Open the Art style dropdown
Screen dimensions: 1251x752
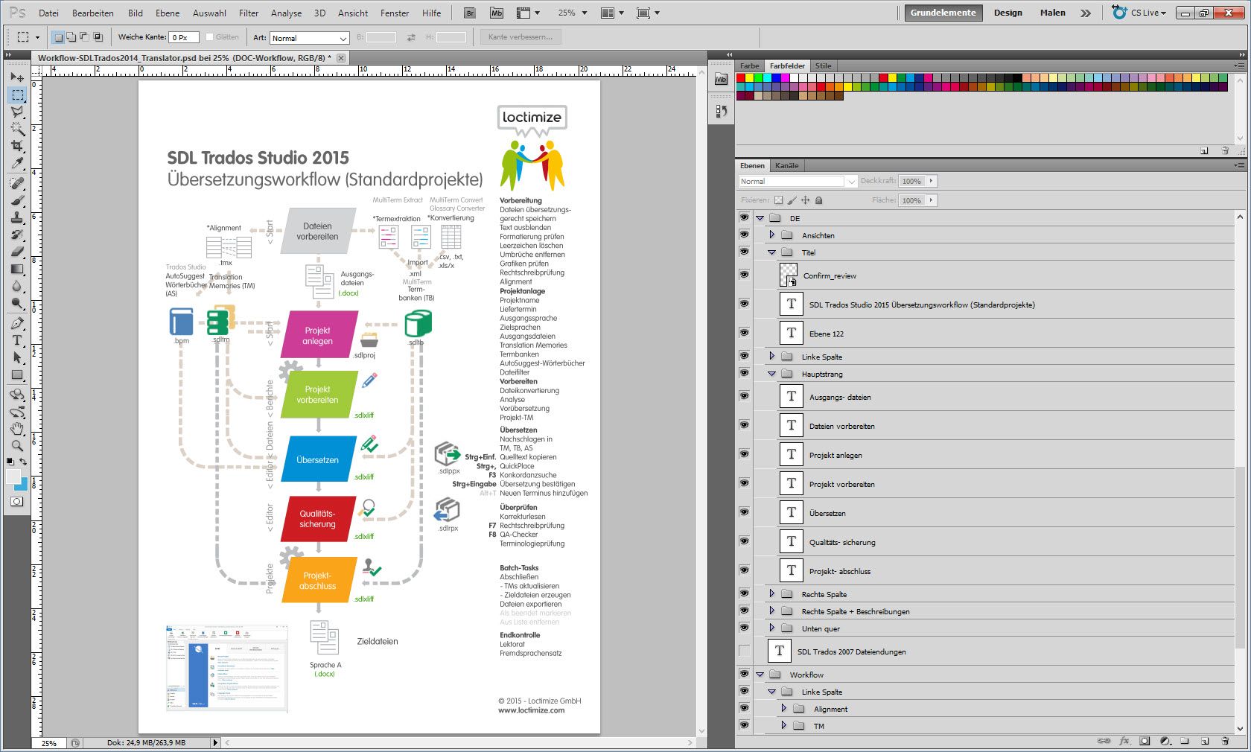click(309, 38)
